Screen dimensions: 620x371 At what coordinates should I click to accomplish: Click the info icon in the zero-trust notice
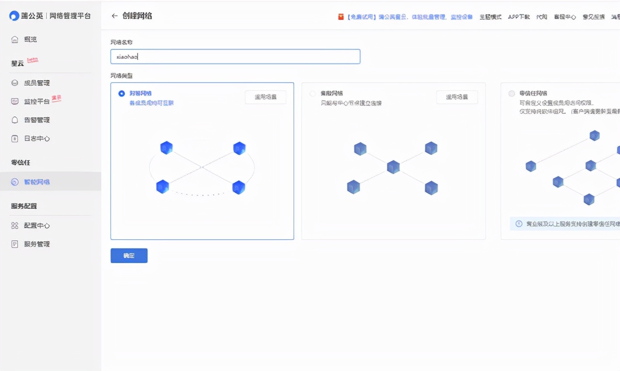pyautogui.click(x=519, y=224)
